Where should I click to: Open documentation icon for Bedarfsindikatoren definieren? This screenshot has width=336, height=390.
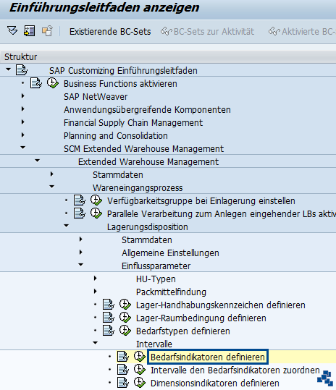[123, 357]
